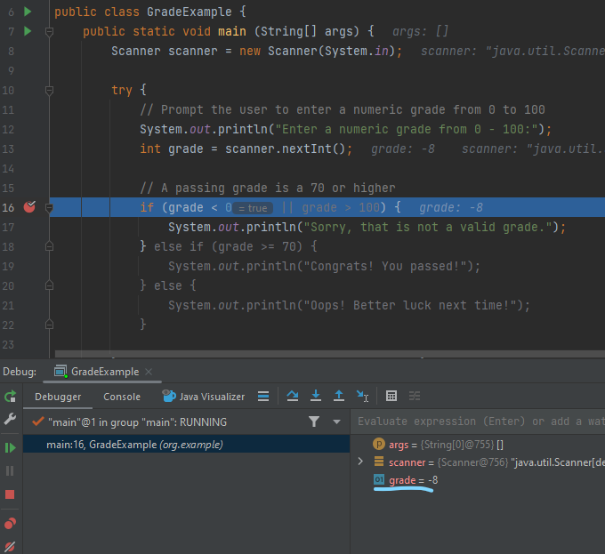Toggle the breakpoint on line 16
The image size is (605, 554).
tap(29, 207)
